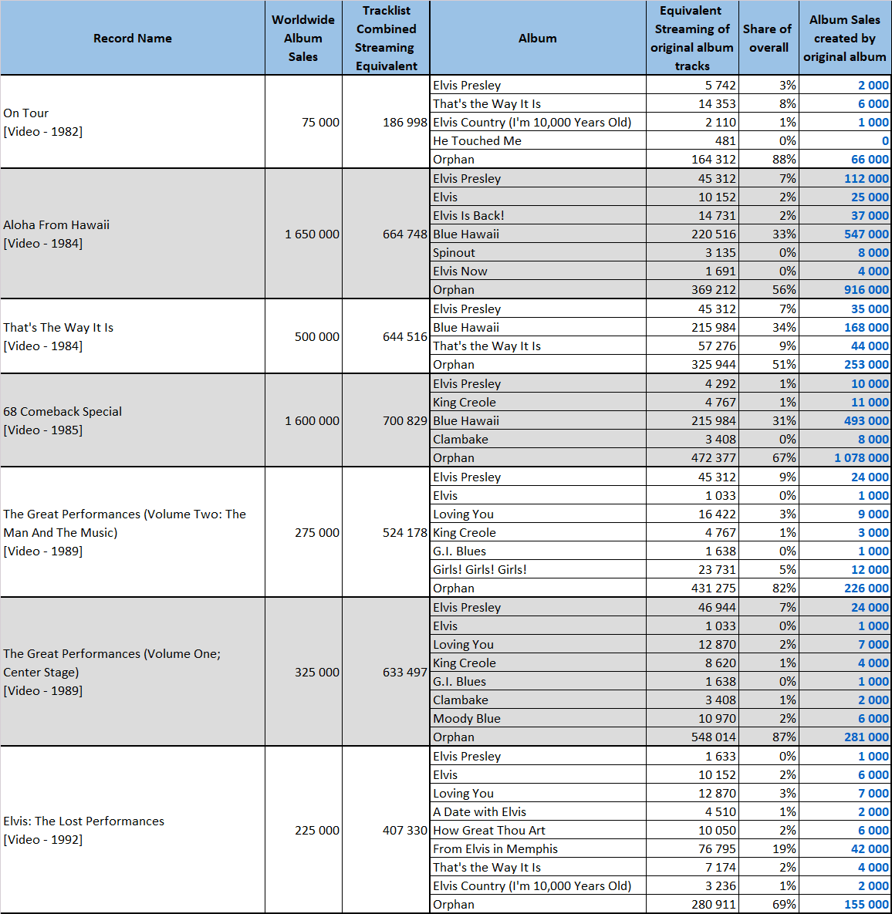Click the 'Moody Blue' album cell

click(x=538, y=718)
